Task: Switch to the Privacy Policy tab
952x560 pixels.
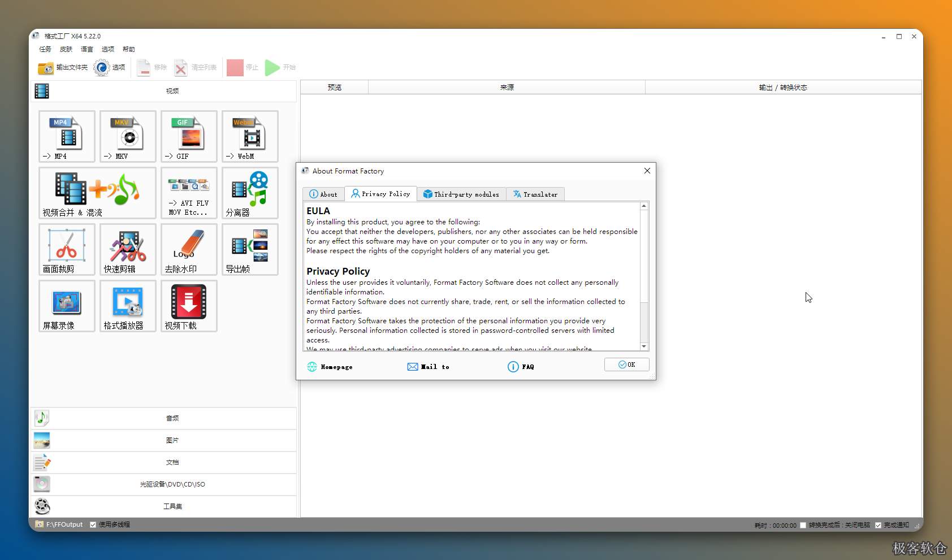Action: pyautogui.click(x=381, y=194)
